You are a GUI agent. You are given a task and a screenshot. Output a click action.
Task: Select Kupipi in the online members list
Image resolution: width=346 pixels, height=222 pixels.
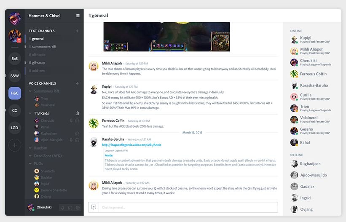coord(311,40)
